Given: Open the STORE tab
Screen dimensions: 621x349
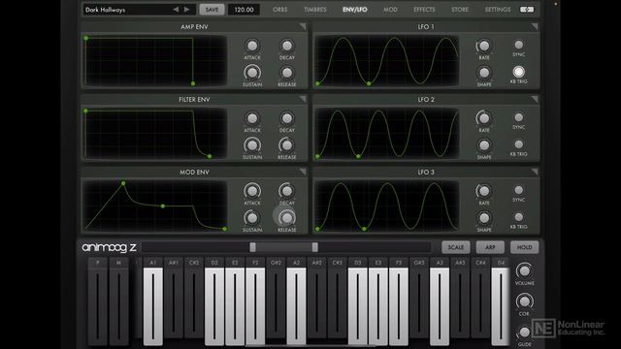Looking at the screenshot, I should 460,10.
